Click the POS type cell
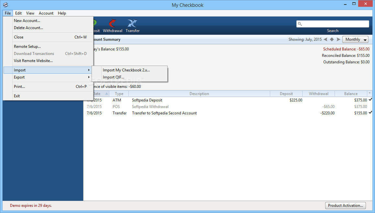The width and height of the screenshot is (375, 213). click(x=116, y=107)
